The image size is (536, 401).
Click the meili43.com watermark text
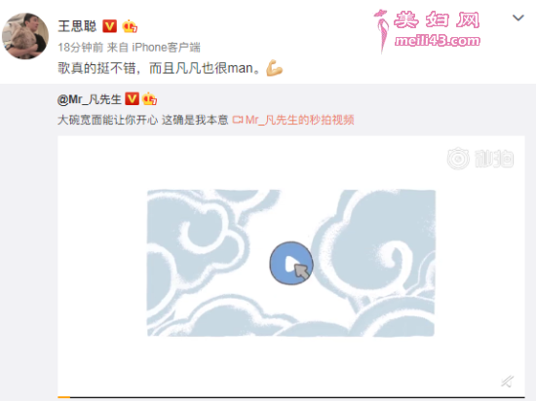438,41
